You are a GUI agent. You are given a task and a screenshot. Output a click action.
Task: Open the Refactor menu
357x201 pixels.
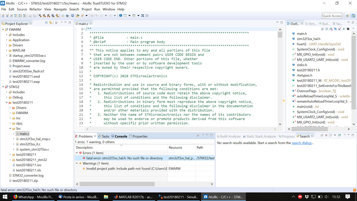pos(35,9)
